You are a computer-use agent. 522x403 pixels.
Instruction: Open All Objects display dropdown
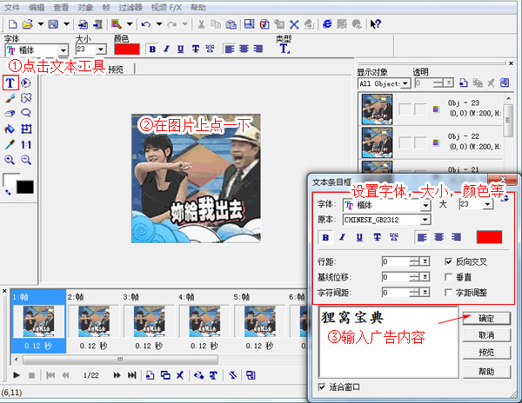tap(405, 83)
